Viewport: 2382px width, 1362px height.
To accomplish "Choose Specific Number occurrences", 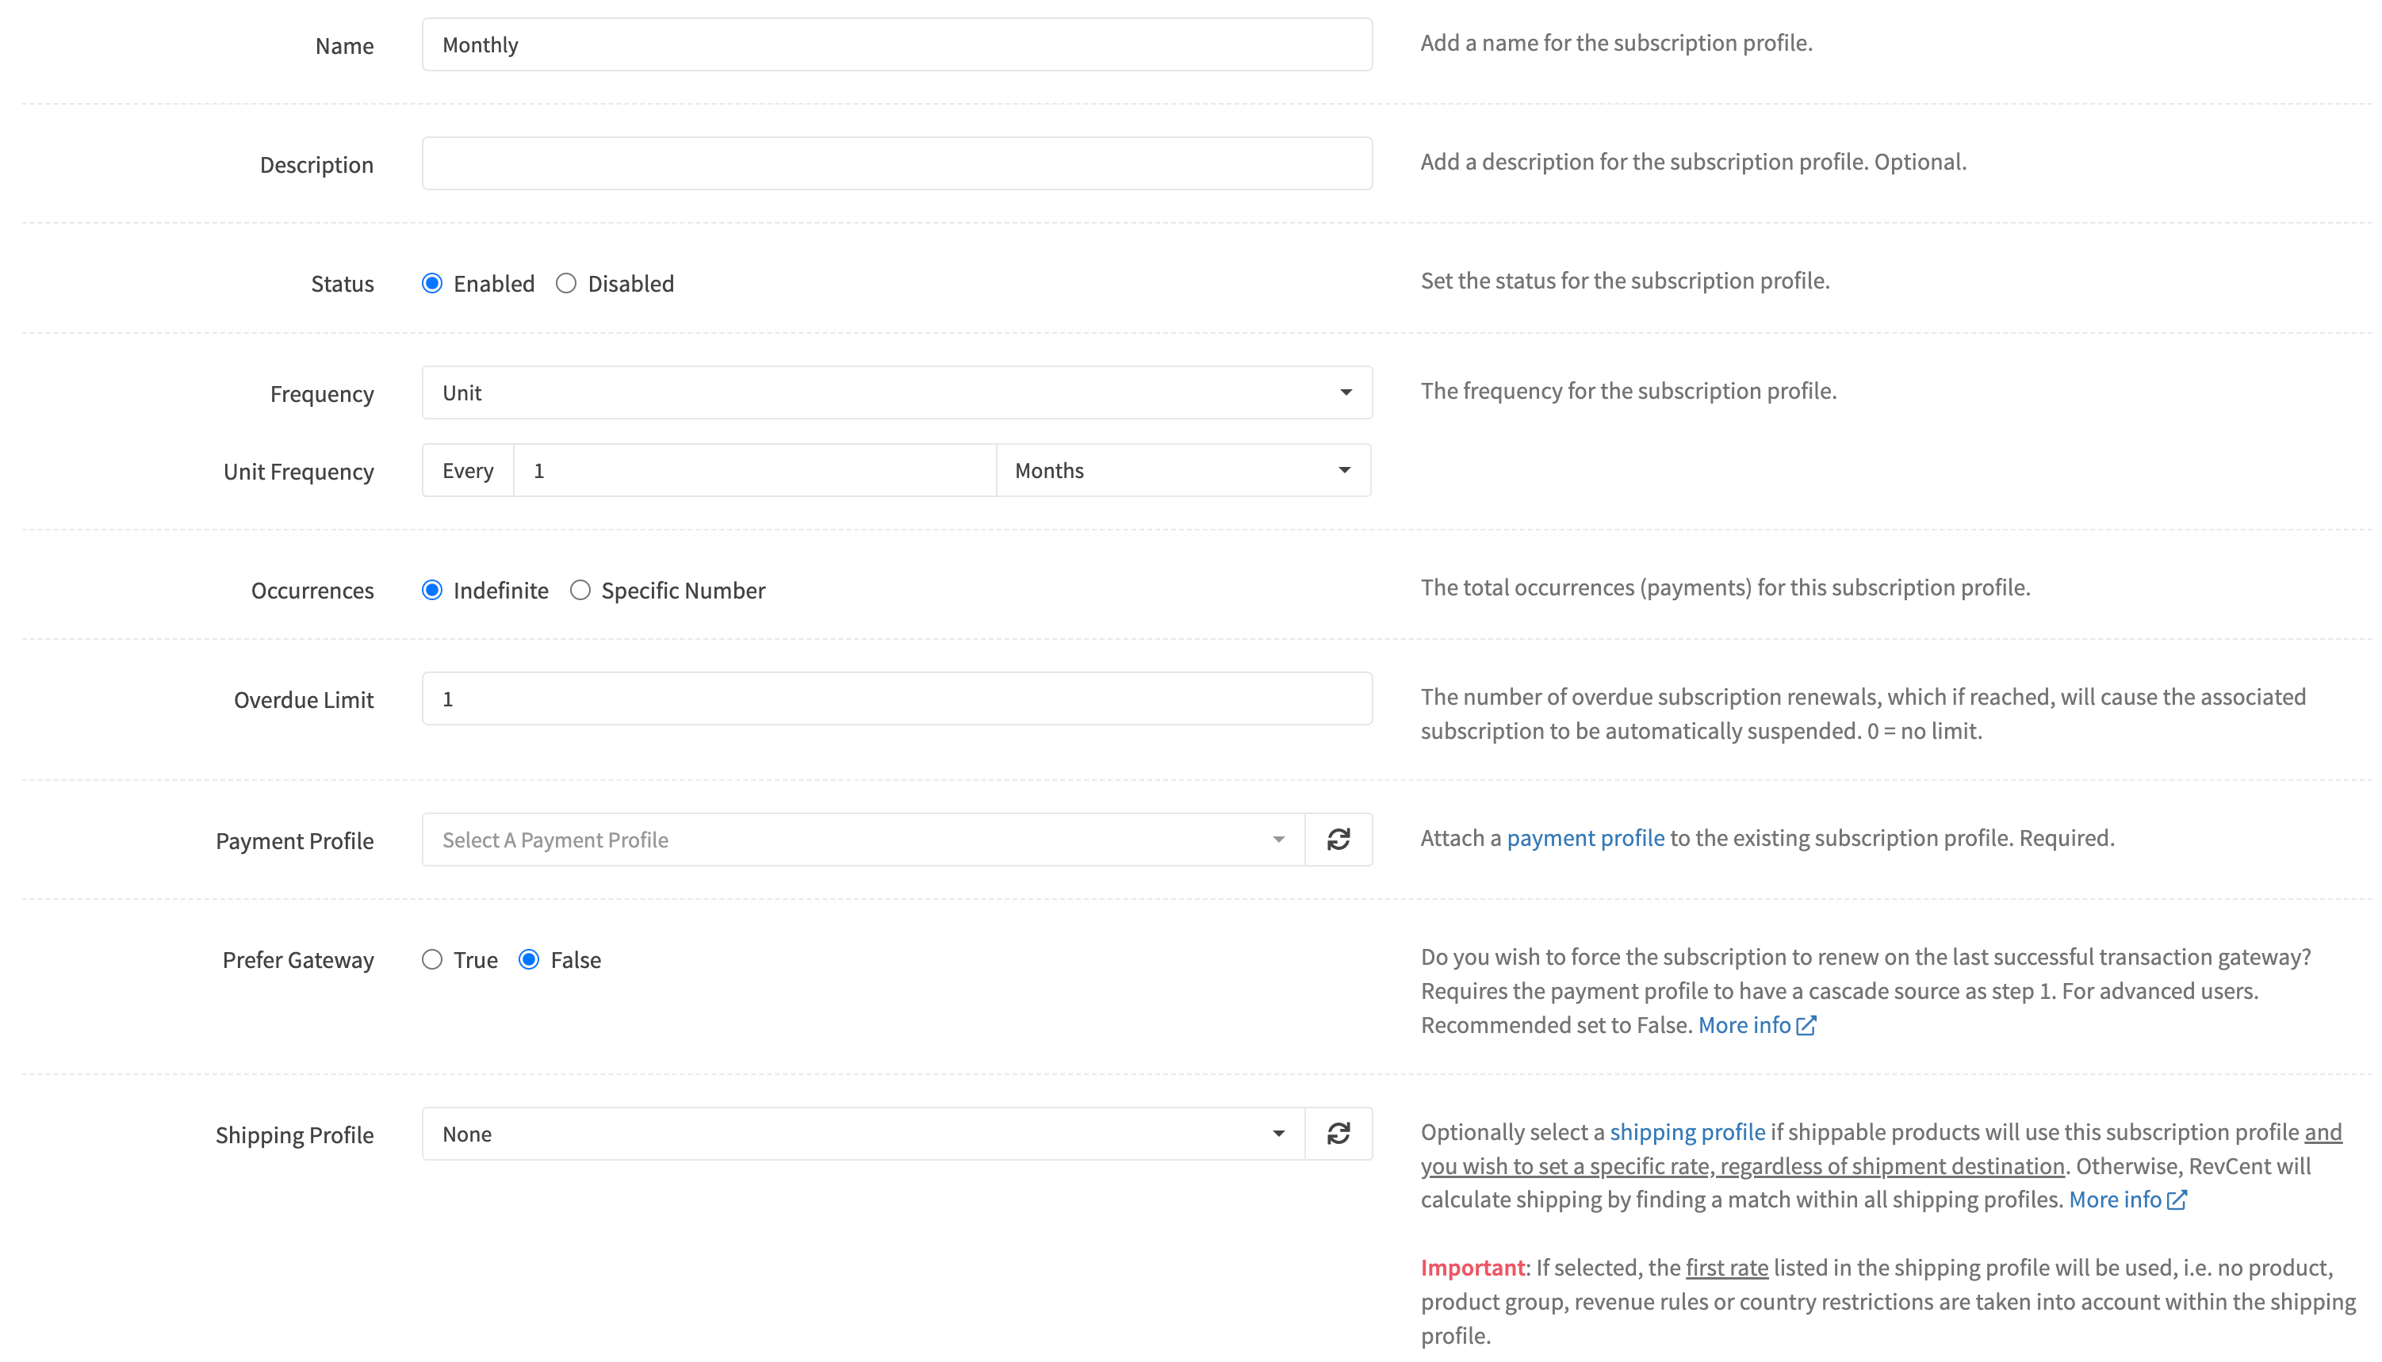I will coord(580,591).
